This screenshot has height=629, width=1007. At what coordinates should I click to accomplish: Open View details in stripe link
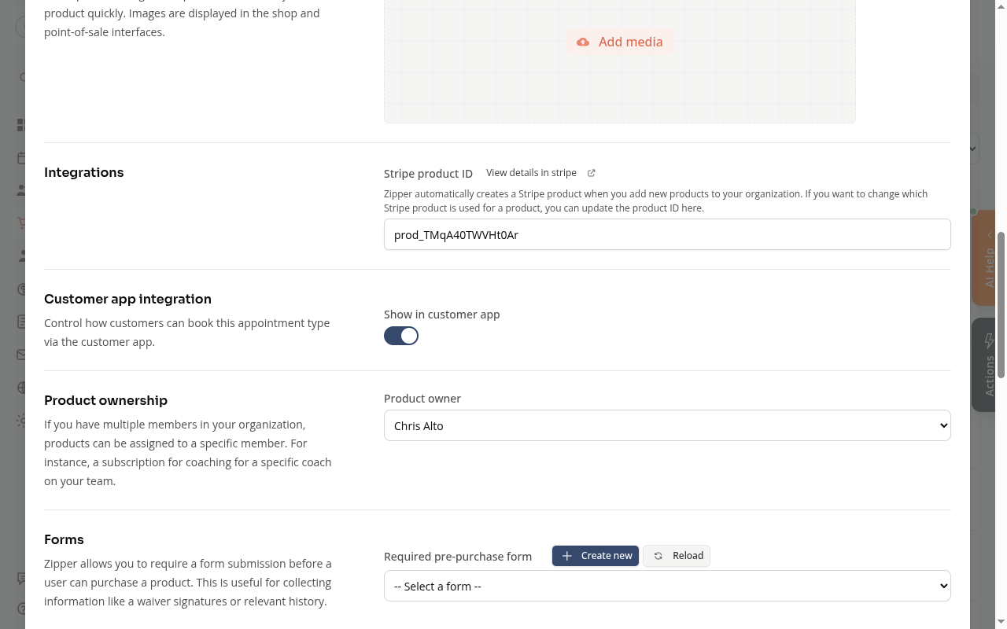[531, 173]
